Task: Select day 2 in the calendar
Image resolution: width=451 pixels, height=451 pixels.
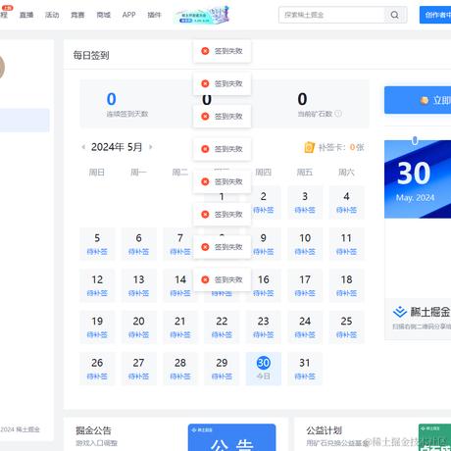Action: [x=264, y=202]
